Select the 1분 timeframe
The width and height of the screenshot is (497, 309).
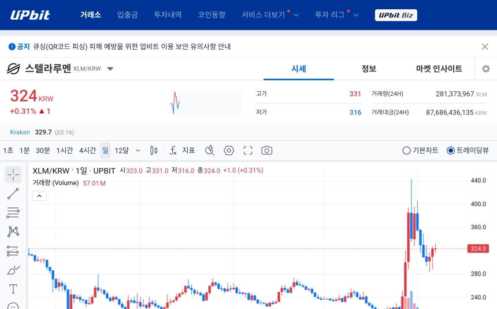tap(24, 151)
